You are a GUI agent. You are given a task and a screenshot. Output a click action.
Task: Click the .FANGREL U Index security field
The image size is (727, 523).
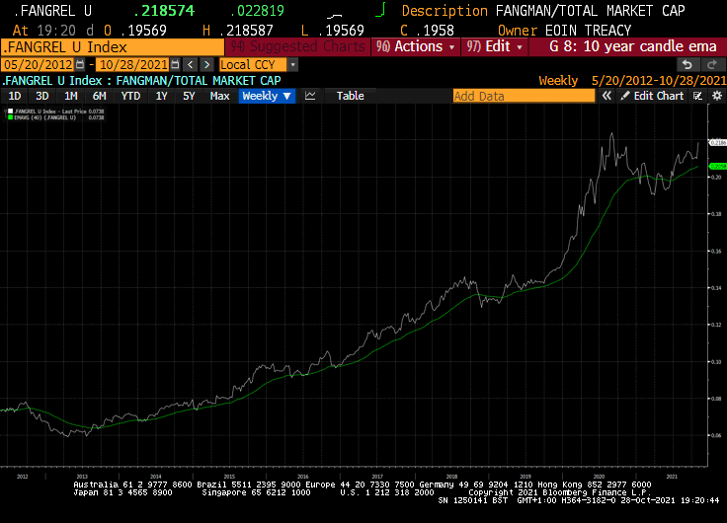point(113,46)
